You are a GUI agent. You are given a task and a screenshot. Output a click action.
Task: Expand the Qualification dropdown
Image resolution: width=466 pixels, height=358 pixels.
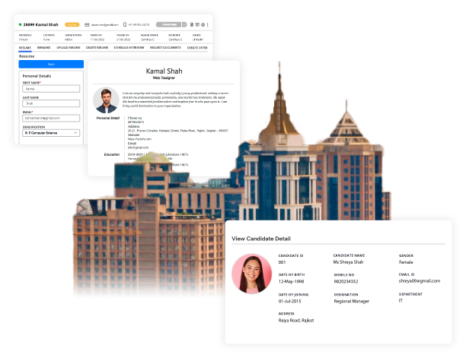pos(50,133)
